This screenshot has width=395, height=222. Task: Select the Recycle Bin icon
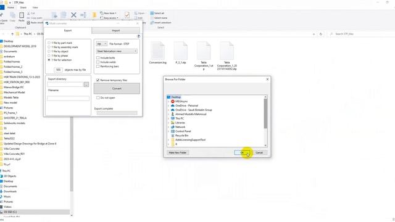pyautogui.click(x=173, y=136)
